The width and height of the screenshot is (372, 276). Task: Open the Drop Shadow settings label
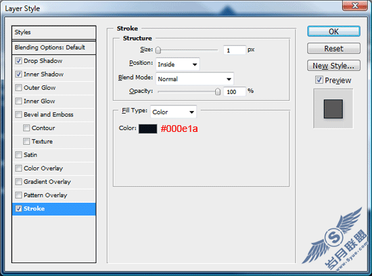click(43, 61)
